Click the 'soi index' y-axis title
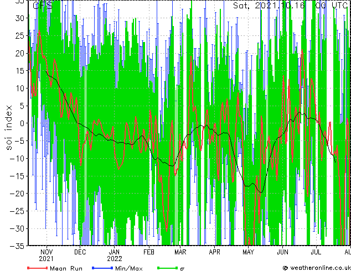 coord(8,127)
